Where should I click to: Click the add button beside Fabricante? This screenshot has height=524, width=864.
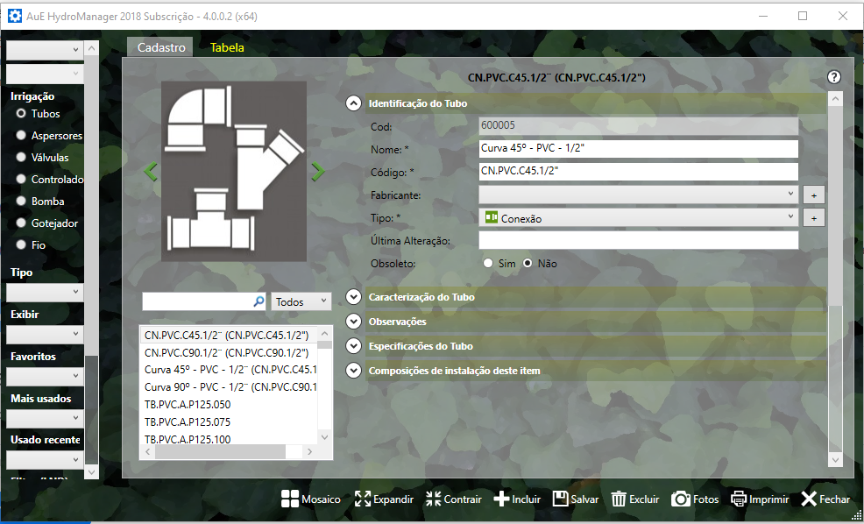click(x=813, y=195)
